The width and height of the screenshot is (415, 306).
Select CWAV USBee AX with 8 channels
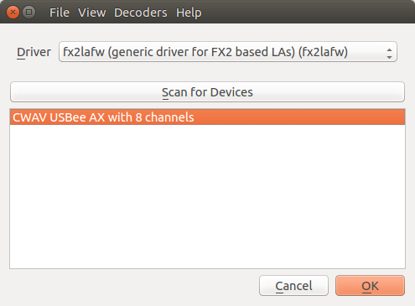tap(207, 117)
